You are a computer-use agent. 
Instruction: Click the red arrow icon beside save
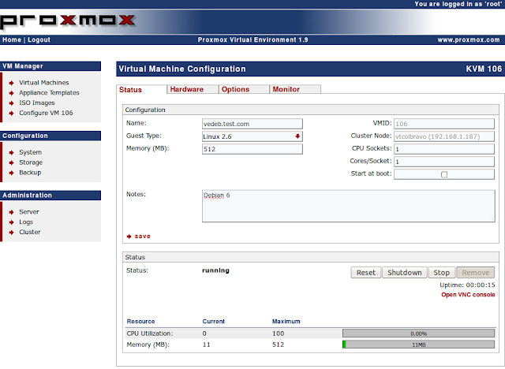pyautogui.click(x=129, y=237)
